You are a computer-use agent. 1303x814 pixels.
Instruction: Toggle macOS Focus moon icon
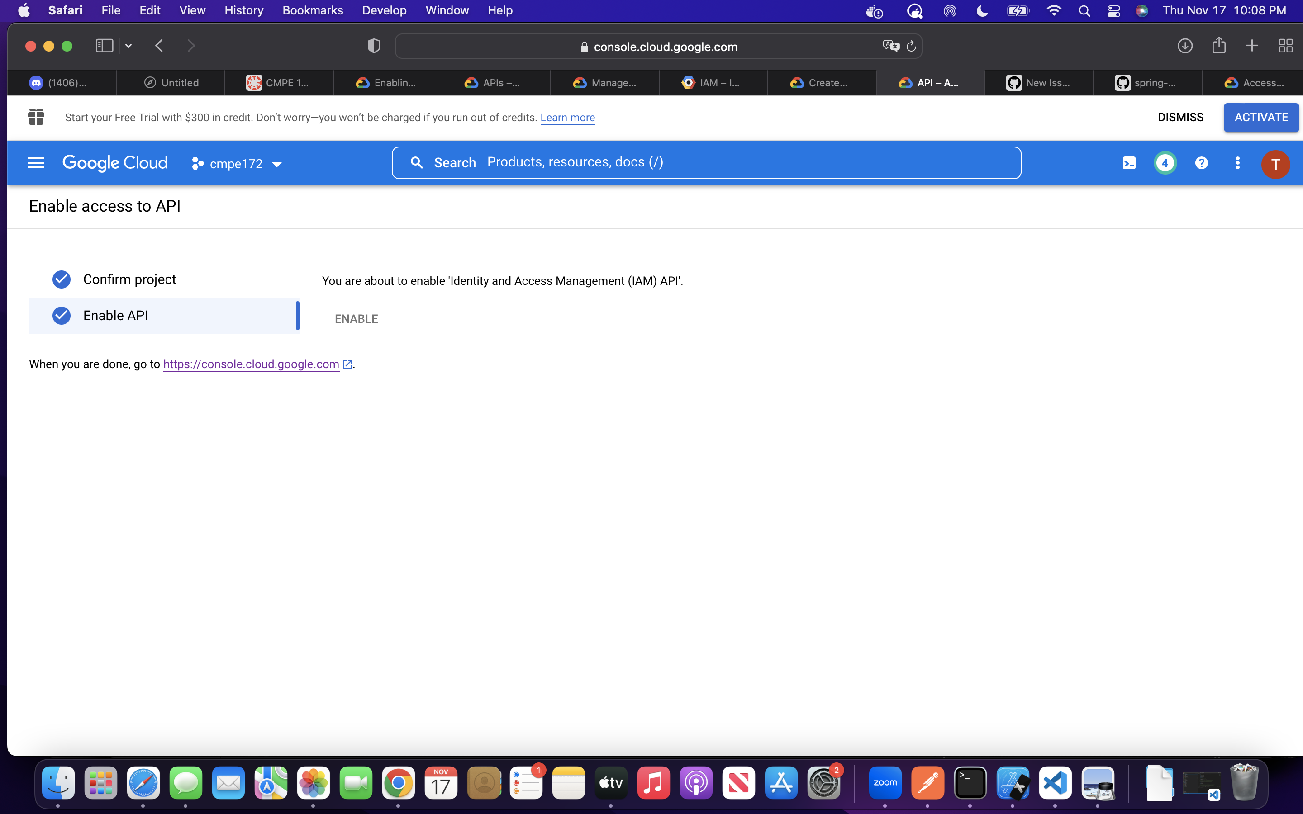click(x=982, y=11)
